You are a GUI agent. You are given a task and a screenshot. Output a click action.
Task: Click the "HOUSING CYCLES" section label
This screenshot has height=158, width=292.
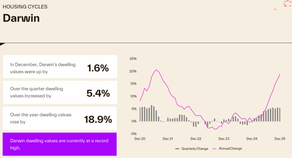[x=25, y=7]
